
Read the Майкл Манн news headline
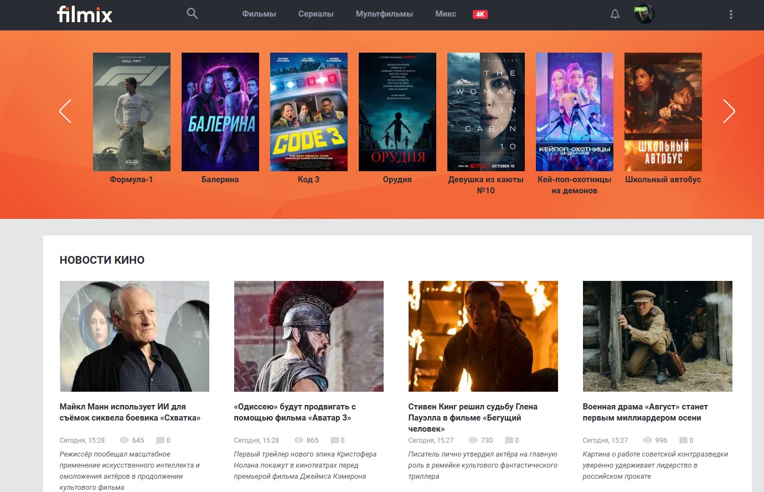pyautogui.click(x=130, y=412)
